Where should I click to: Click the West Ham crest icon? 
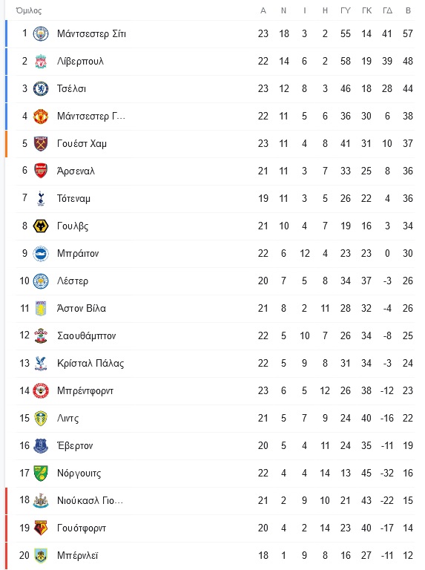point(41,143)
